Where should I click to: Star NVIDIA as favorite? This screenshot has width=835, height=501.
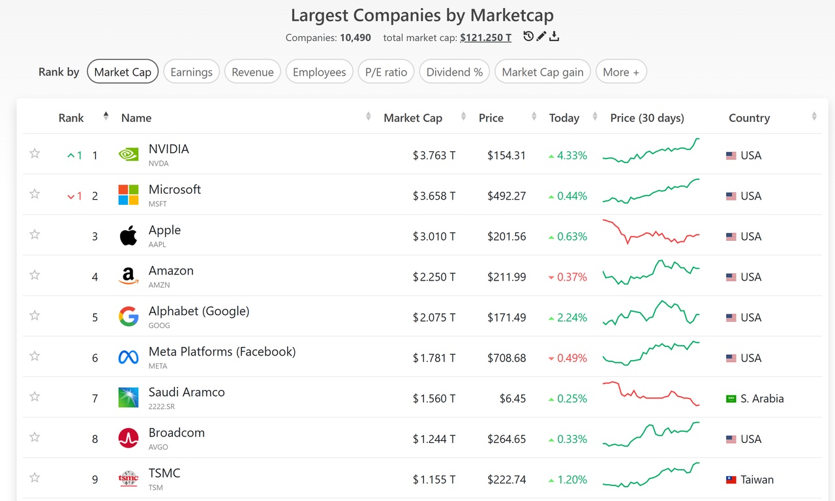pos(35,153)
